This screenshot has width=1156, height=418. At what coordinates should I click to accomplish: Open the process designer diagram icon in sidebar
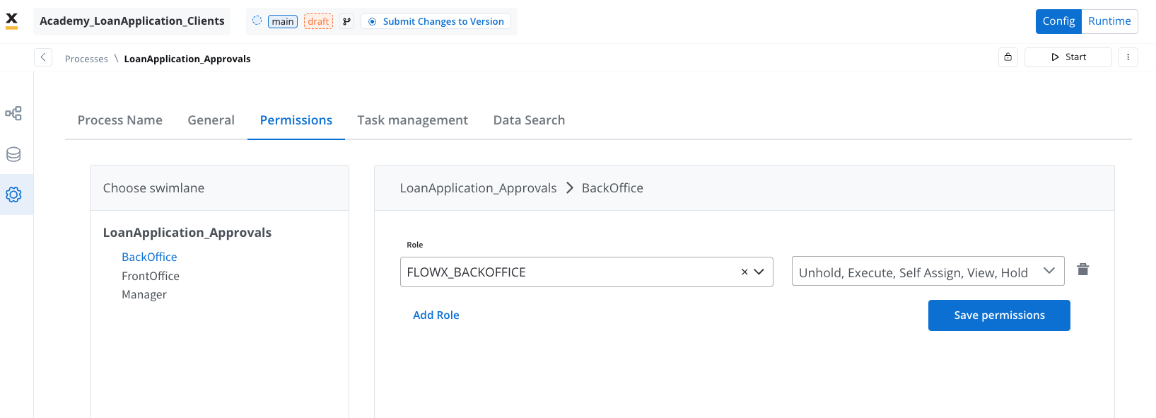[x=13, y=113]
